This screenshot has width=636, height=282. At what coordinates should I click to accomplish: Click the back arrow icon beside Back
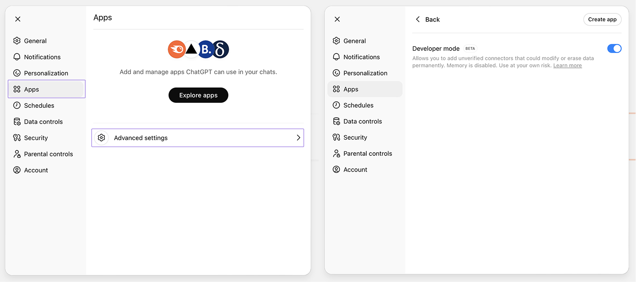[x=418, y=19]
